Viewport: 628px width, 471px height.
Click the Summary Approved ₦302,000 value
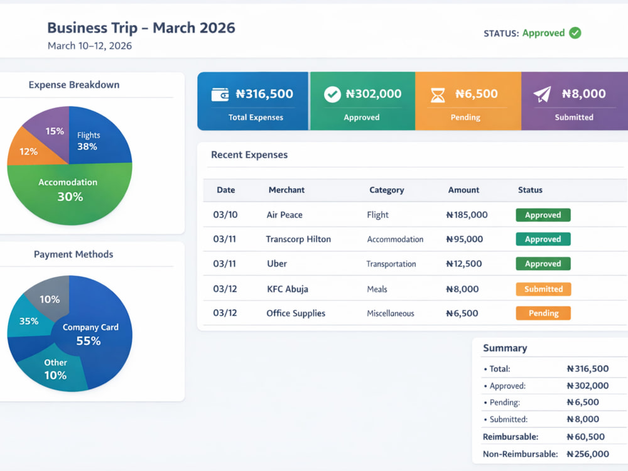click(x=588, y=386)
